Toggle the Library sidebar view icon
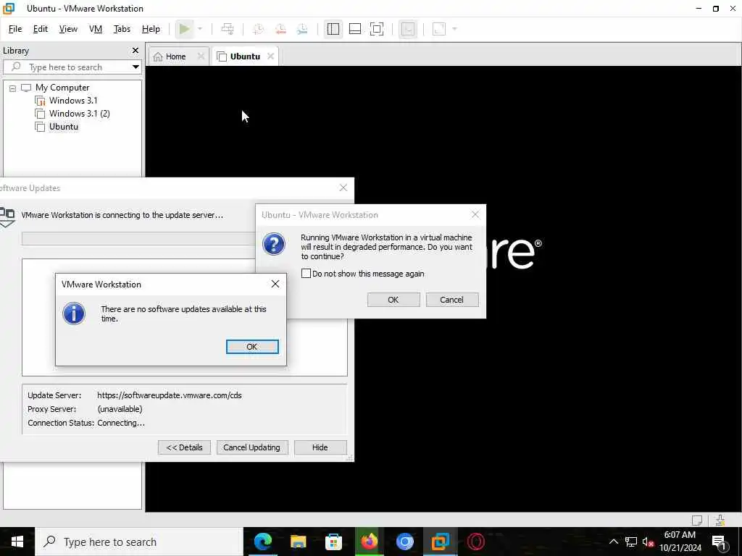 click(x=333, y=29)
